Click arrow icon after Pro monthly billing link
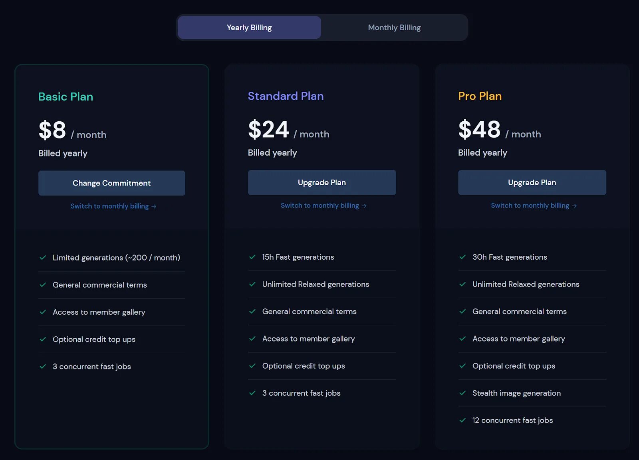 [x=574, y=206]
